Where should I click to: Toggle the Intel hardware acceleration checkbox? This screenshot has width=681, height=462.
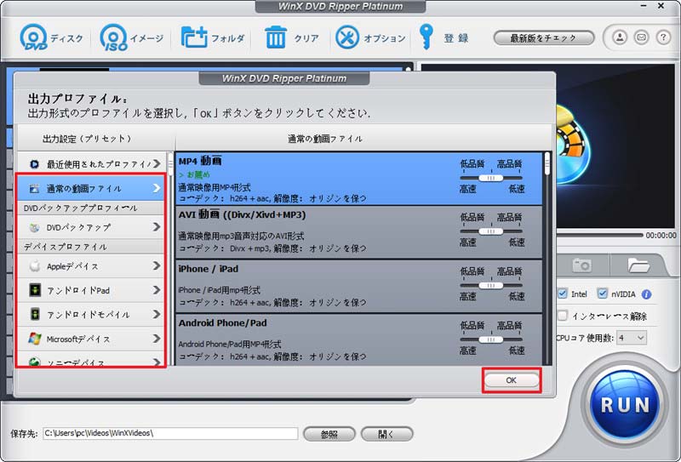(563, 294)
